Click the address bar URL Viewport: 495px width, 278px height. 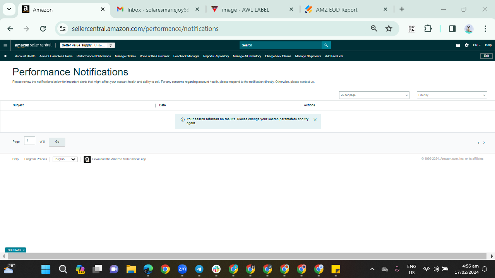coord(145,29)
